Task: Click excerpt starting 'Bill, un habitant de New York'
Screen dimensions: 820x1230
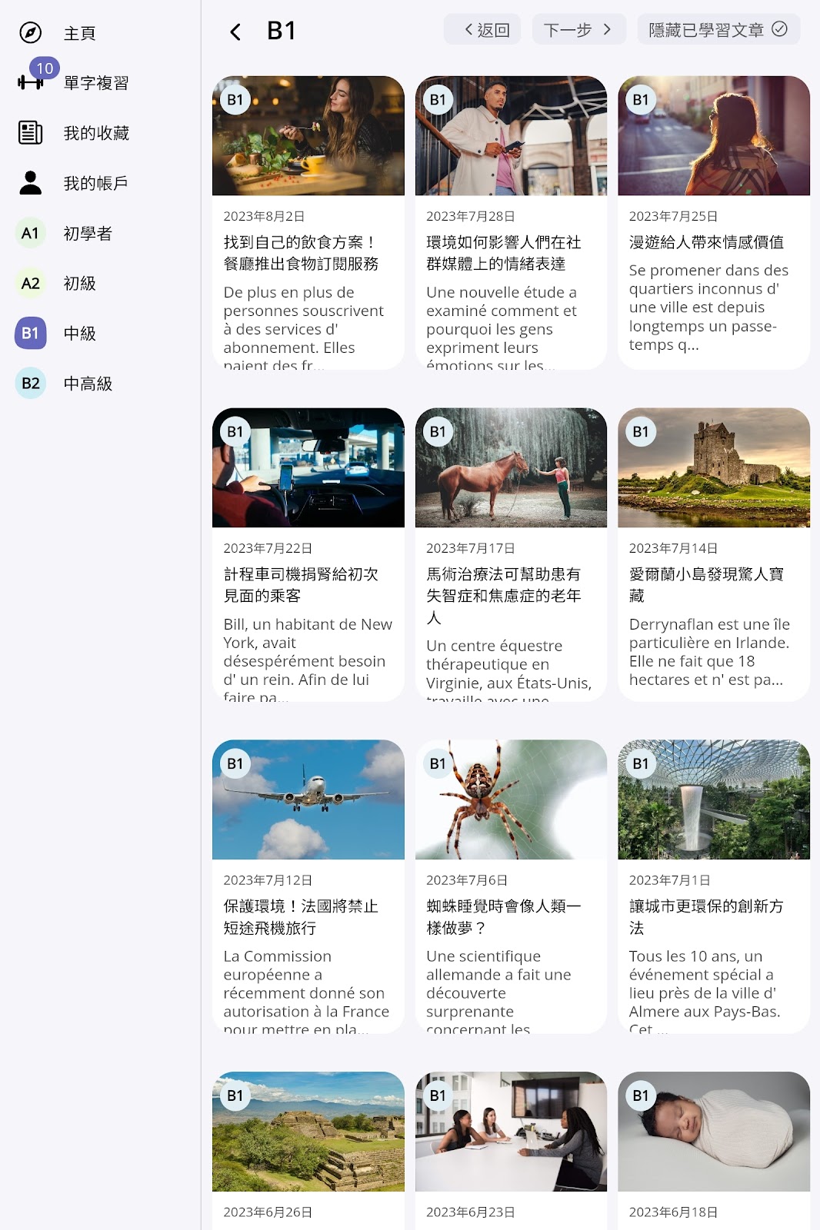Action: tap(308, 659)
